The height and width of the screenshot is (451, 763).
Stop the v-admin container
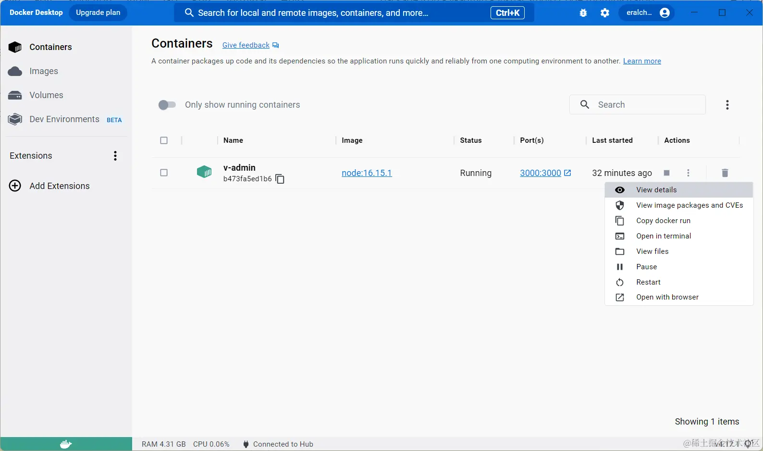666,173
